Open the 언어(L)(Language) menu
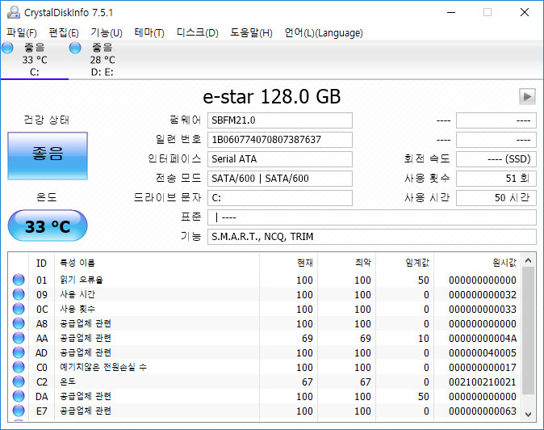This screenshot has height=430, width=544. point(324,32)
